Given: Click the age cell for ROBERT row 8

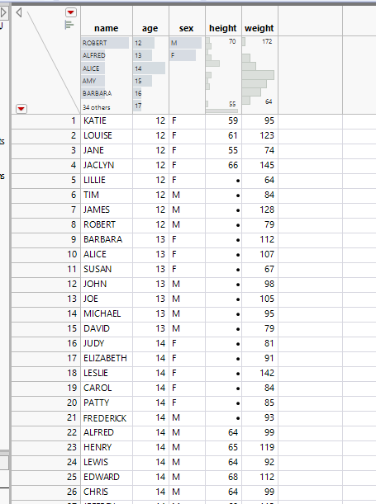Looking at the screenshot, I should pyautogui.click(x=150, y=224).
